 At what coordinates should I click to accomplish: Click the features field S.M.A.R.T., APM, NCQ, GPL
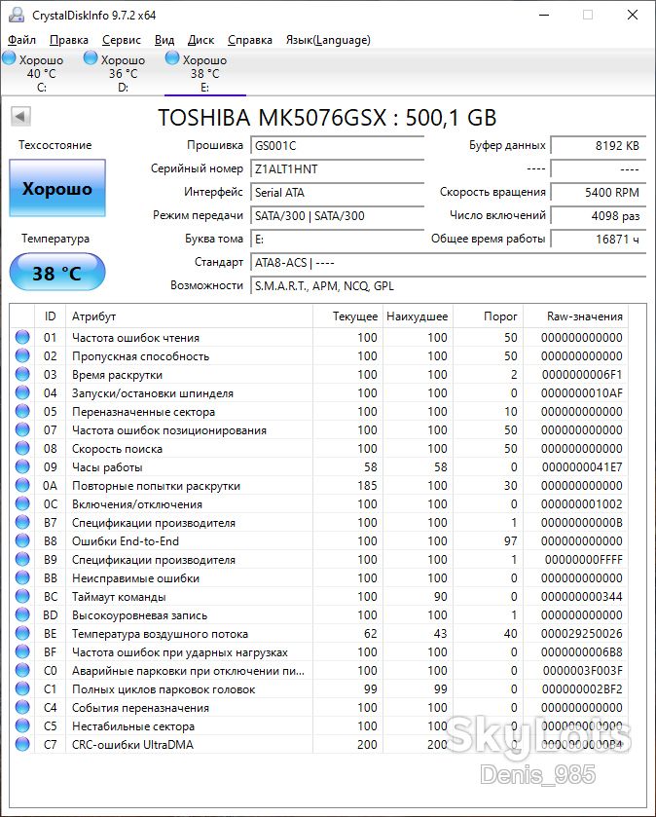click(449, 286)
